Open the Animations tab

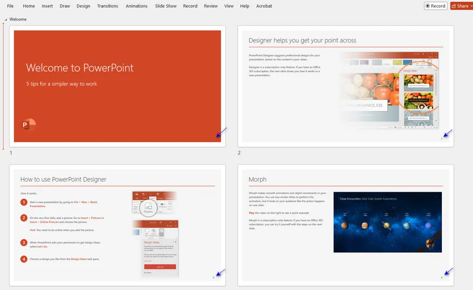pyautogui.click(x=136, y=6)
